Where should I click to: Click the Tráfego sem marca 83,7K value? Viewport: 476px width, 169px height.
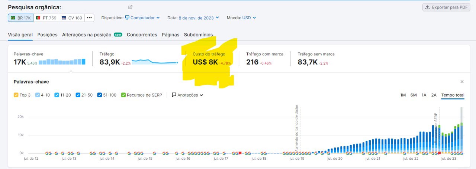tap(308, 62)
